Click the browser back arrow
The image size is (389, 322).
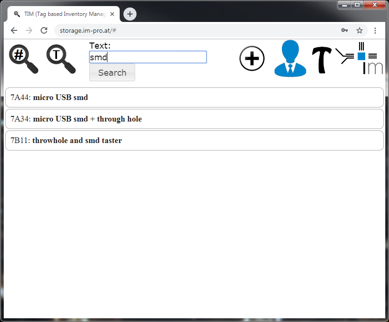(14, 30)
